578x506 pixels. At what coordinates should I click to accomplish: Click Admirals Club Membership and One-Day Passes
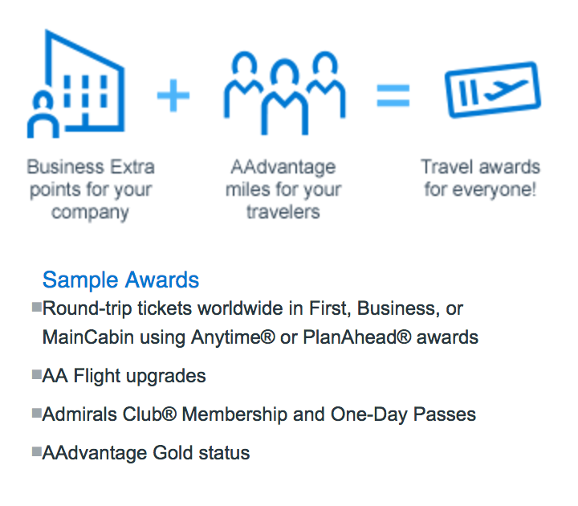pos(258,414)
